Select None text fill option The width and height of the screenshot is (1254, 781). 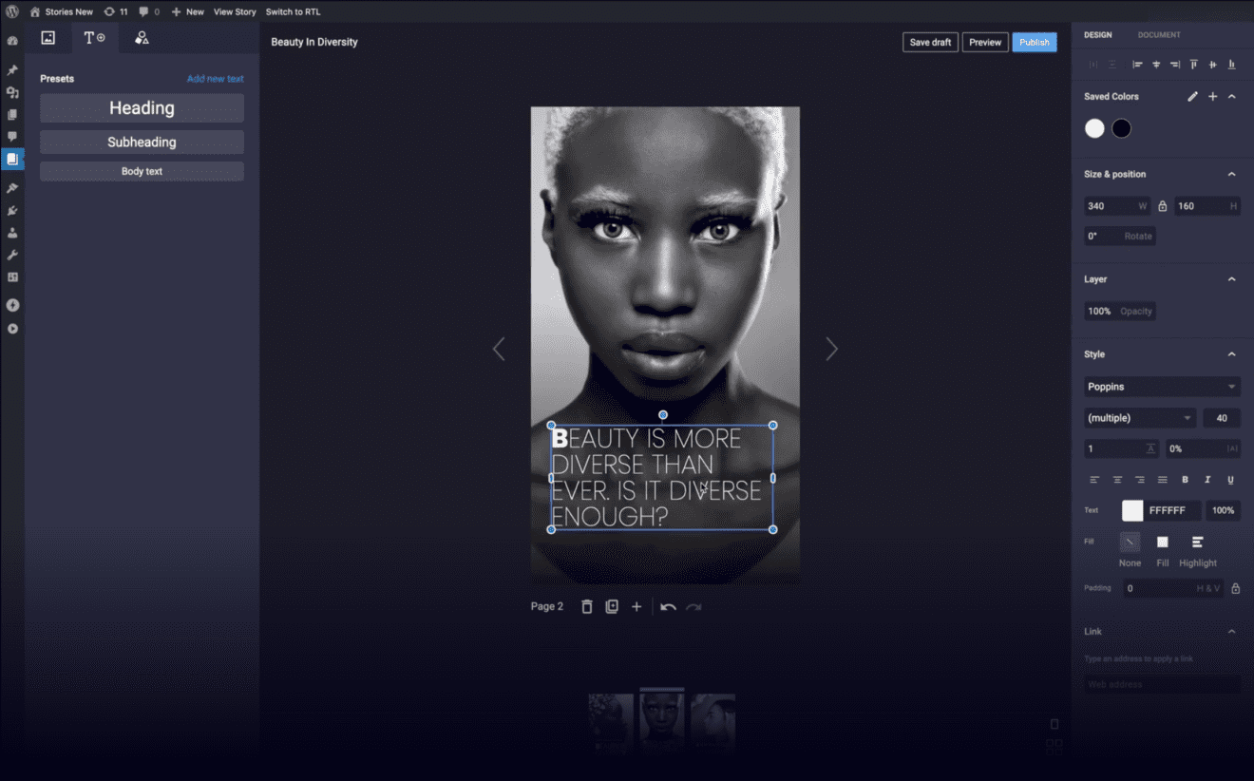coord(1130,542)
